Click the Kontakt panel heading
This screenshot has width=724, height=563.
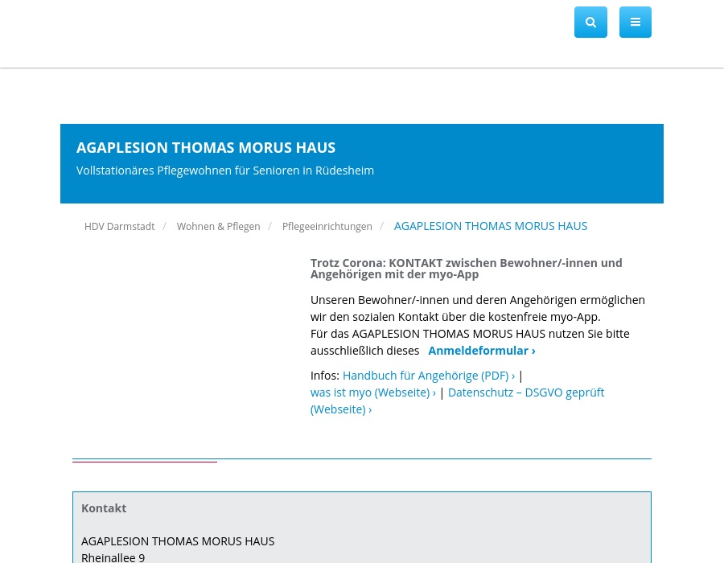tap(104, 508)
